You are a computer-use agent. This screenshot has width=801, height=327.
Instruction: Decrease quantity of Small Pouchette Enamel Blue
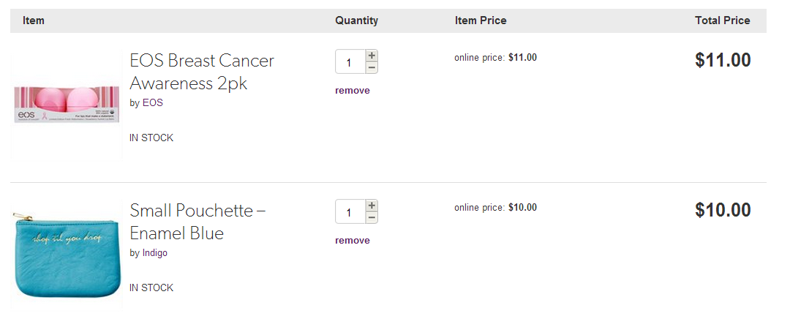(x=372, y=218)
